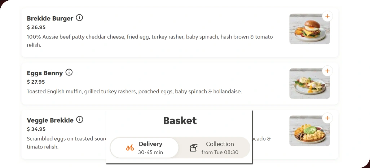Select the Eggs Benny item title

45,73
